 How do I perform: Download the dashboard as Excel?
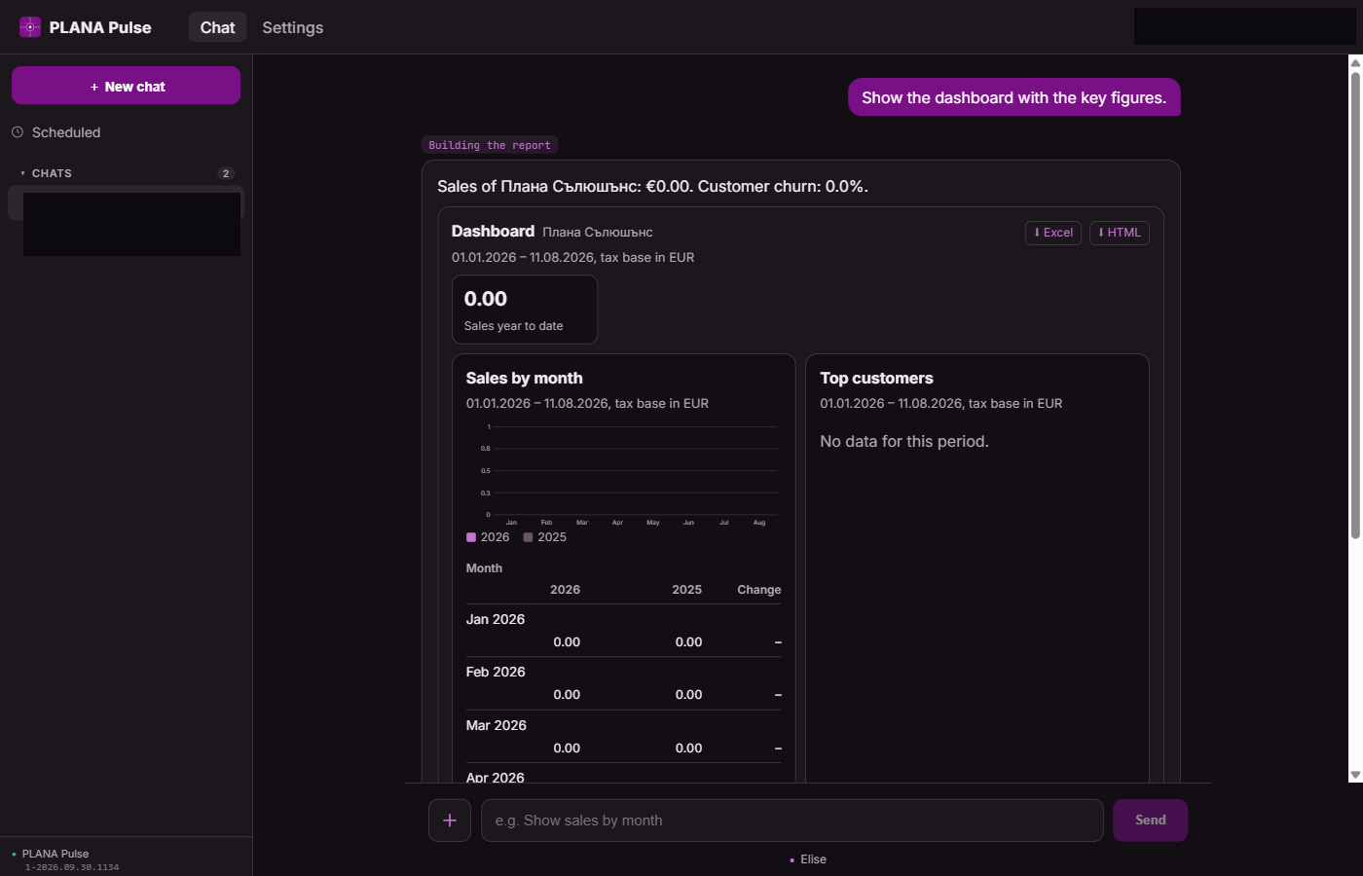(1053, 233)
